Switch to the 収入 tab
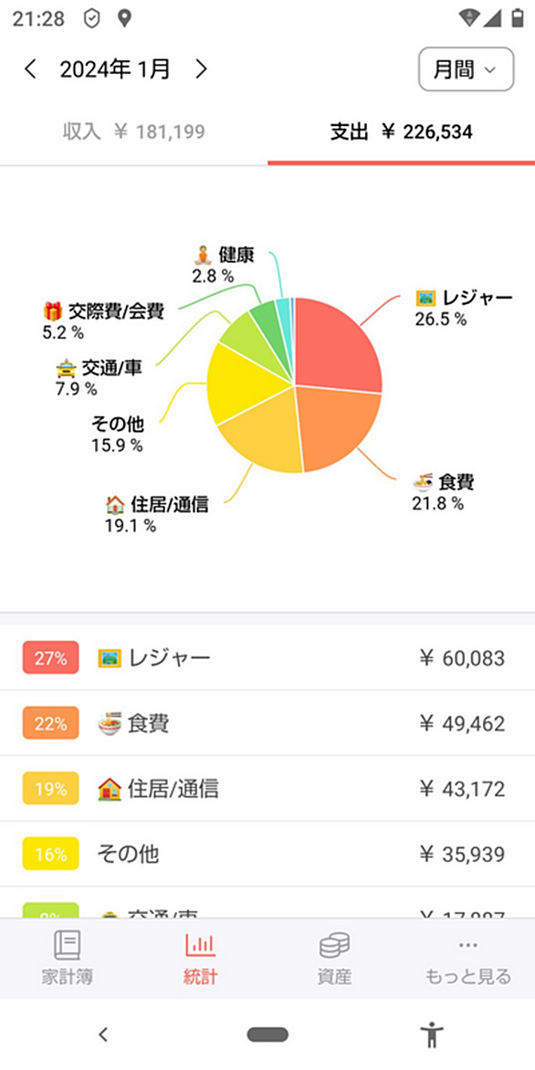 pyautogui.click(x=133, y=131)
